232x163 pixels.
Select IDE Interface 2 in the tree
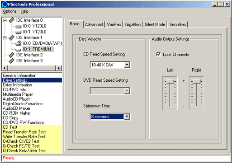tap(29, 55)
